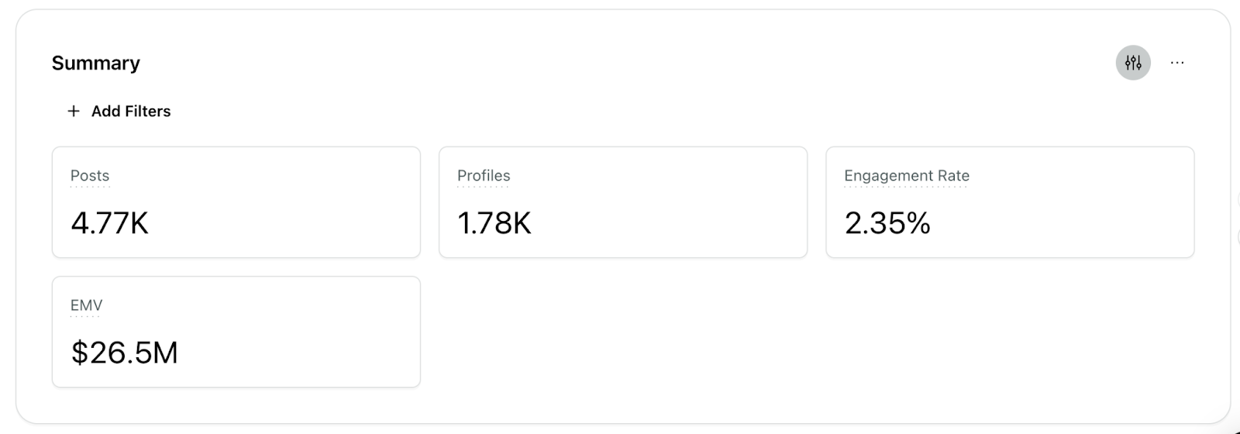Open the three-dot more options menu
Image resolution: width=1240 pixels, height=434 pixels.
point(1177,63)
